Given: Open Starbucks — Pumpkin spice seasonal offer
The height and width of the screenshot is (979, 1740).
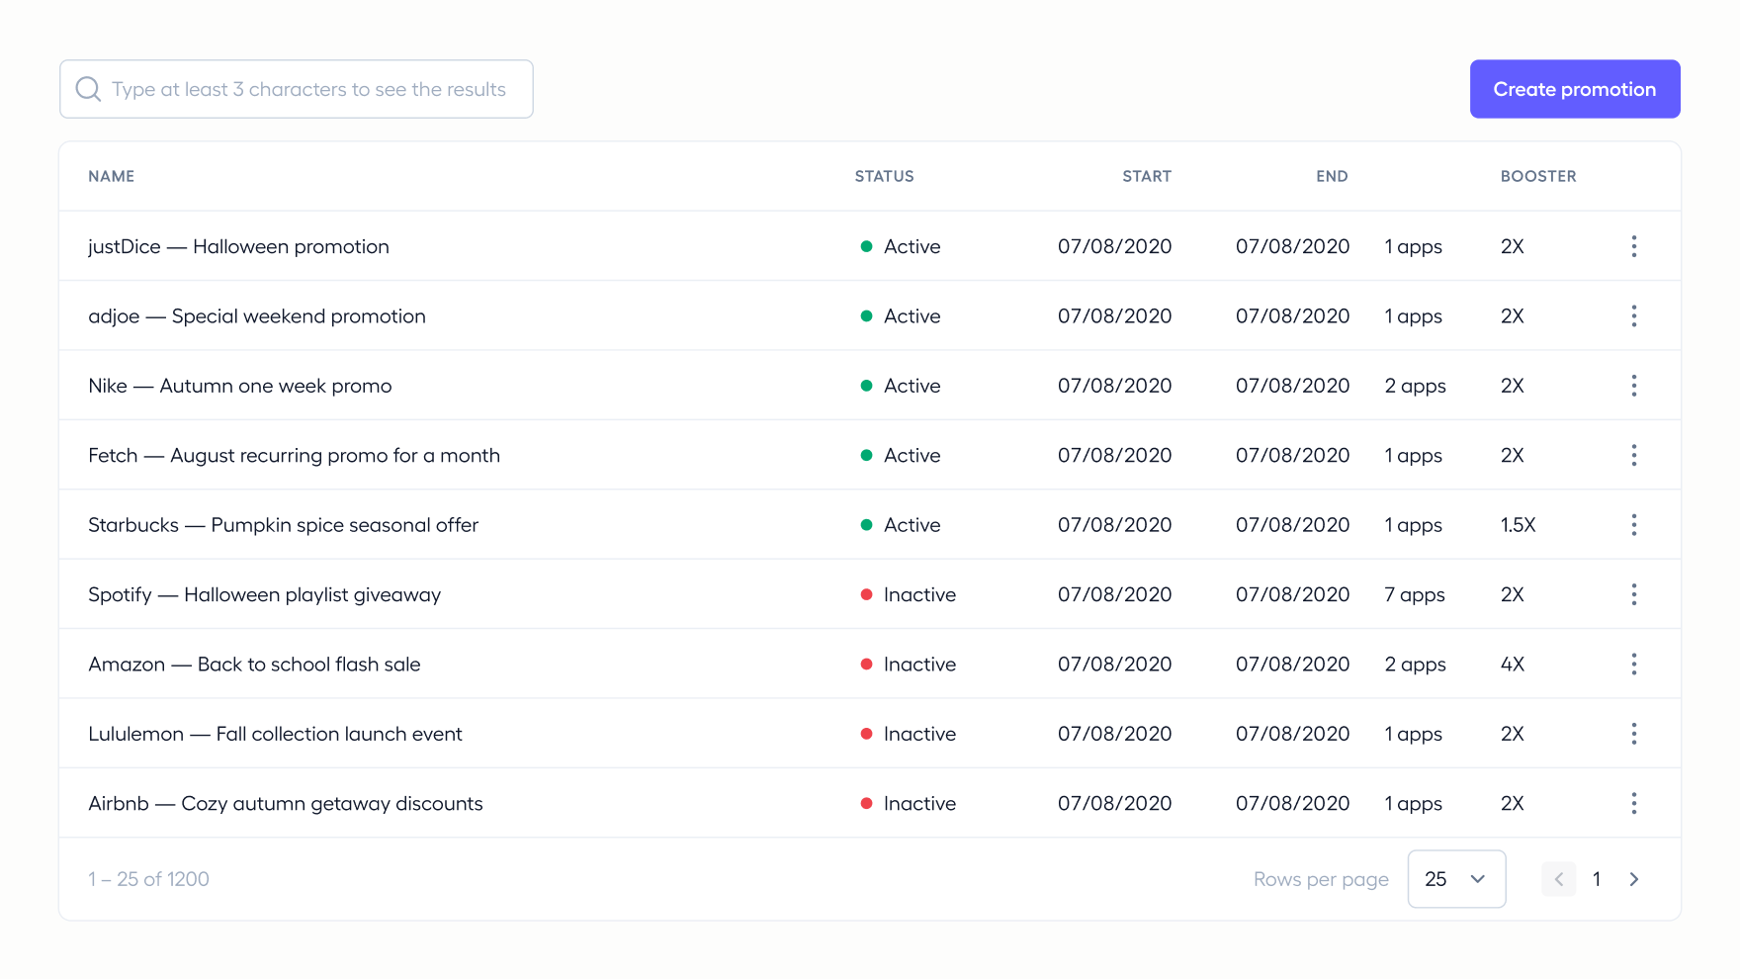Looking at the screenshot, I should (283, 525).
